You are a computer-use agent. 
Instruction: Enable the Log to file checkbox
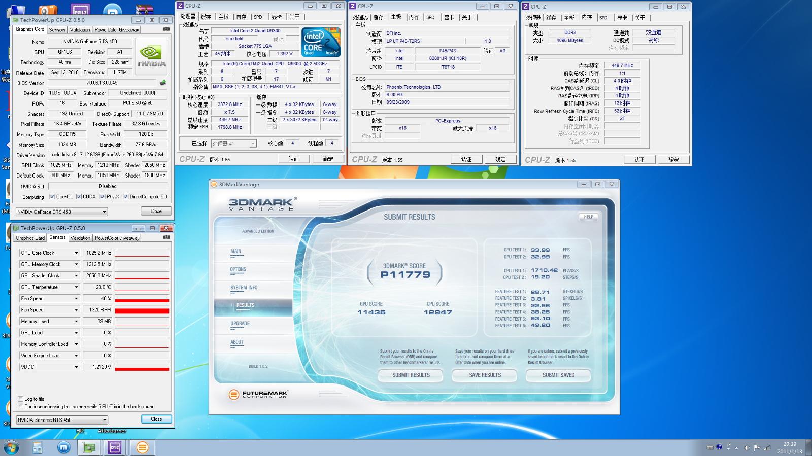21,399
